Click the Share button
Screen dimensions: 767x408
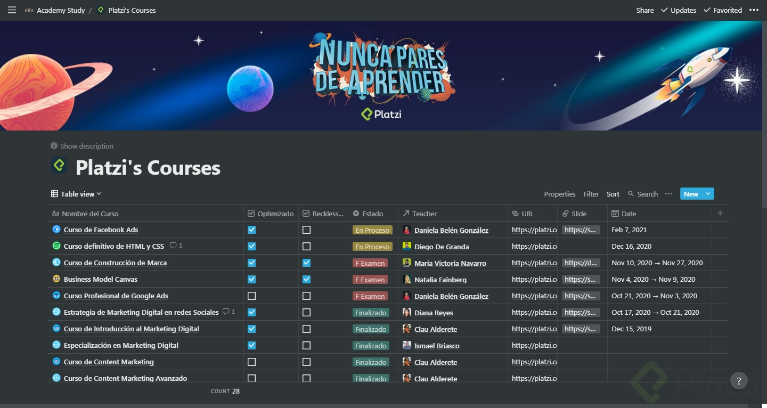click(644, 10)
